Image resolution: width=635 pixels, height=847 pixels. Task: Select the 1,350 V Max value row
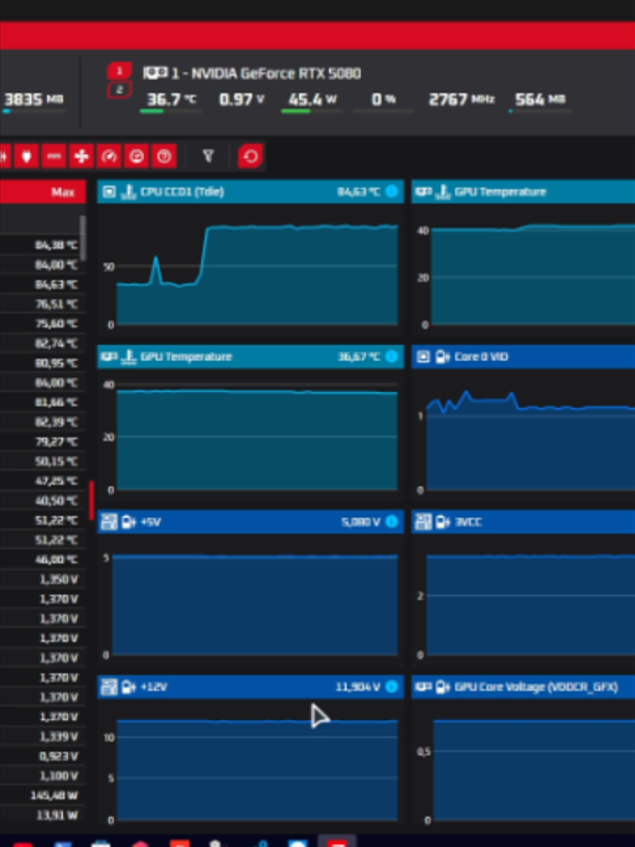[x=43, y=580]
